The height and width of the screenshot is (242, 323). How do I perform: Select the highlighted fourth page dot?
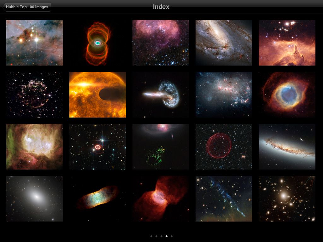[167, 236]
